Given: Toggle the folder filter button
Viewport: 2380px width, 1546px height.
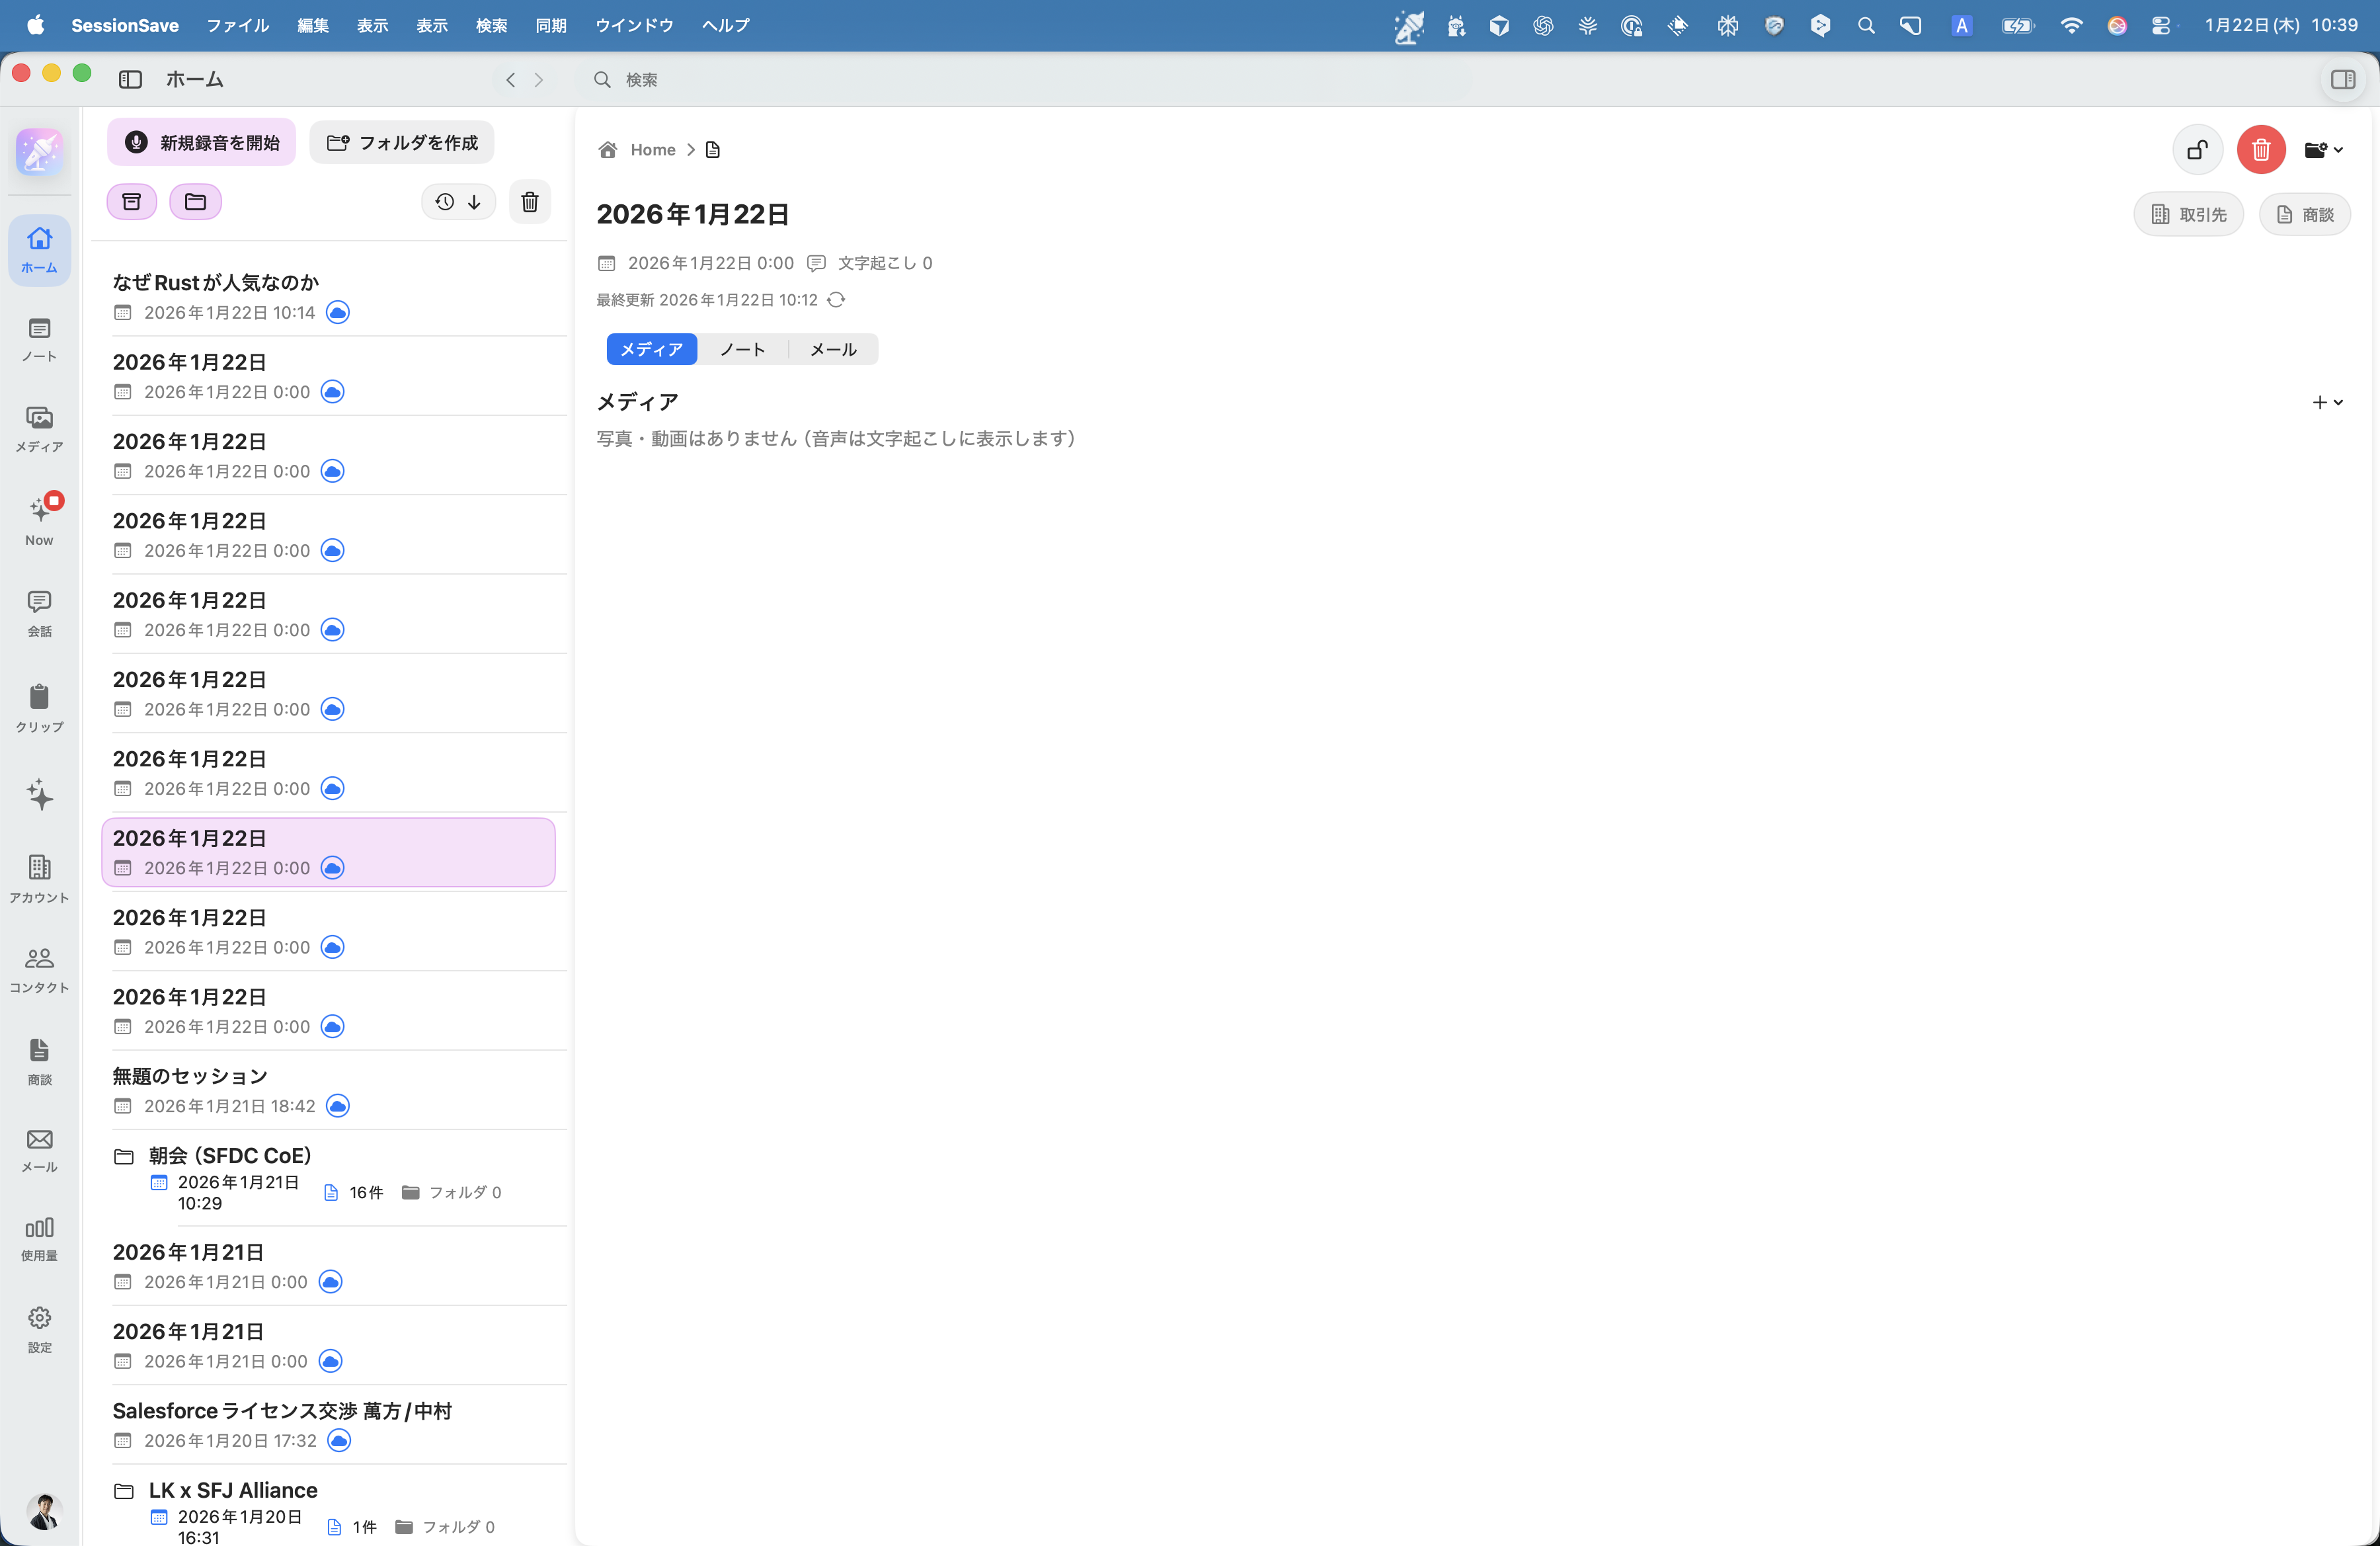Looking at the screenshot, I should coord(195,202).
